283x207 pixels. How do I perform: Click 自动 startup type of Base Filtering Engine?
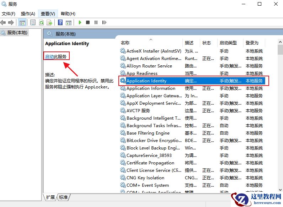(x=224, y=133)
